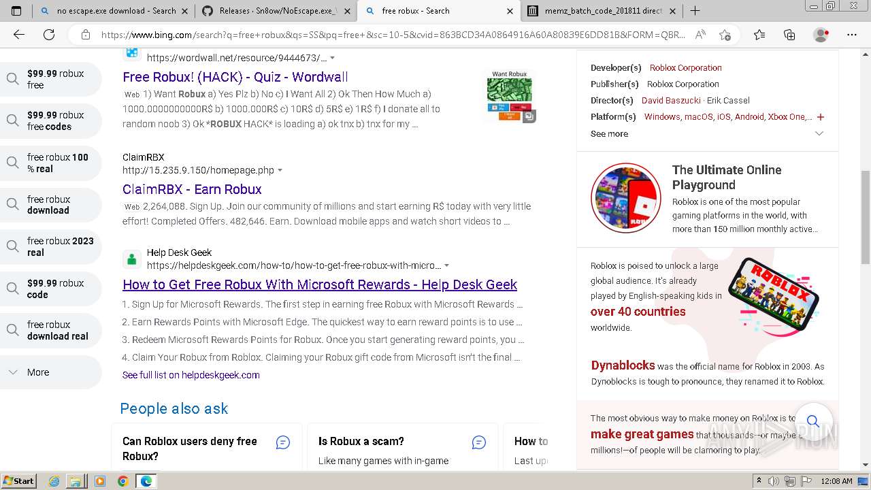The image size is (871, 490).
Task: Select 'free robux 100 % real' related search
Action: pyautogui.click(x=51, y=163)
